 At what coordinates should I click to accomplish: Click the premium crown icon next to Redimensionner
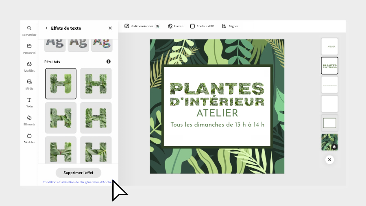pos(158,26)
